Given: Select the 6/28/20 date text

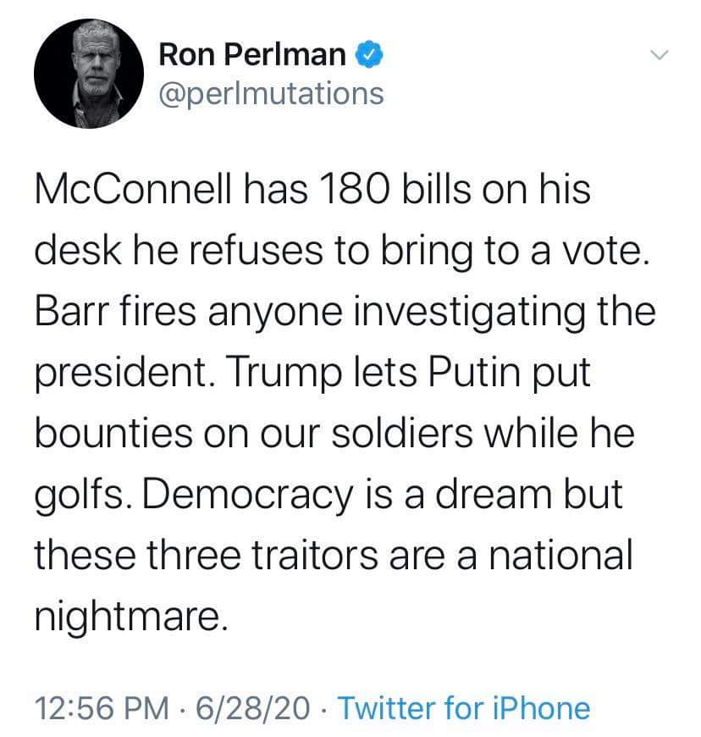Looking at the screenshot, I should coord(253,707).
